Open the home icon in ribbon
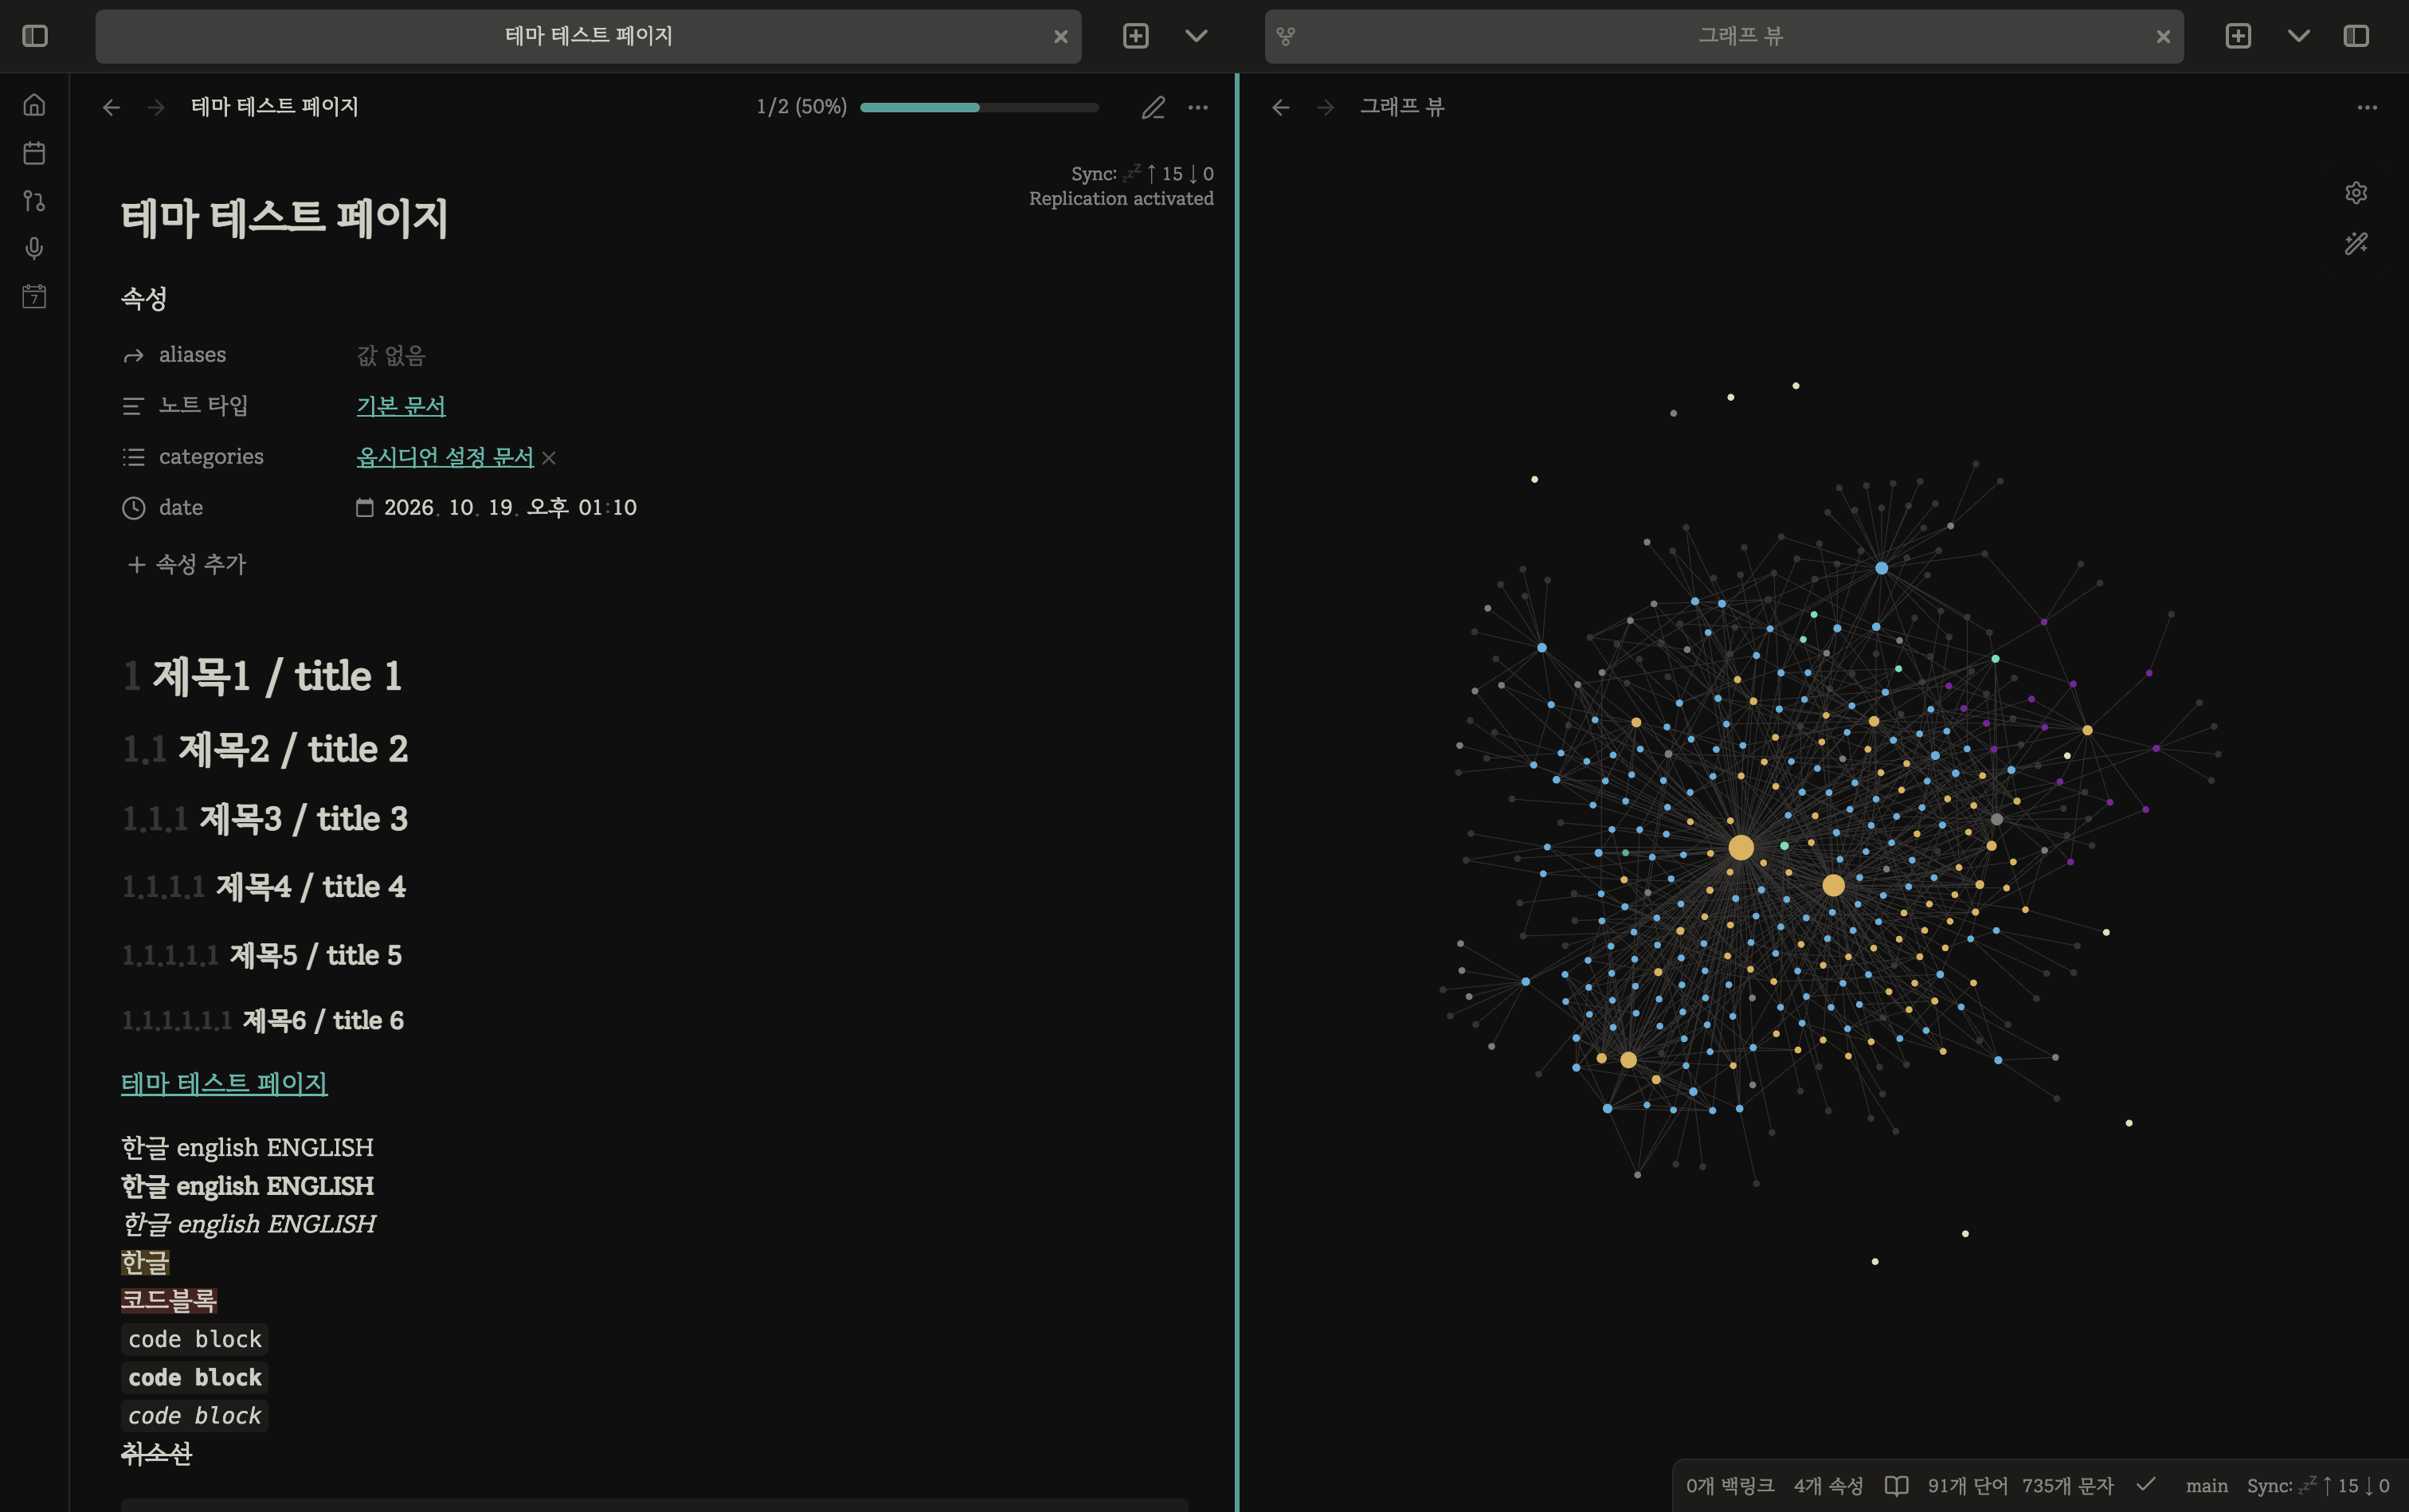2409x1512 pixels. pos(34,105)
